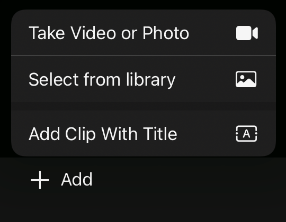Click the photo library picture icon
Image resolution: width=286 pixels, height=222 pixels.
click(246, 79)
